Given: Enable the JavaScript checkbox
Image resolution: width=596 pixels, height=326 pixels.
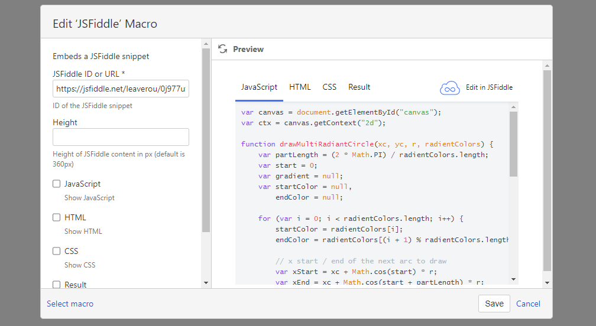Looking at the screenshot, I should click(x=56, y=184).
